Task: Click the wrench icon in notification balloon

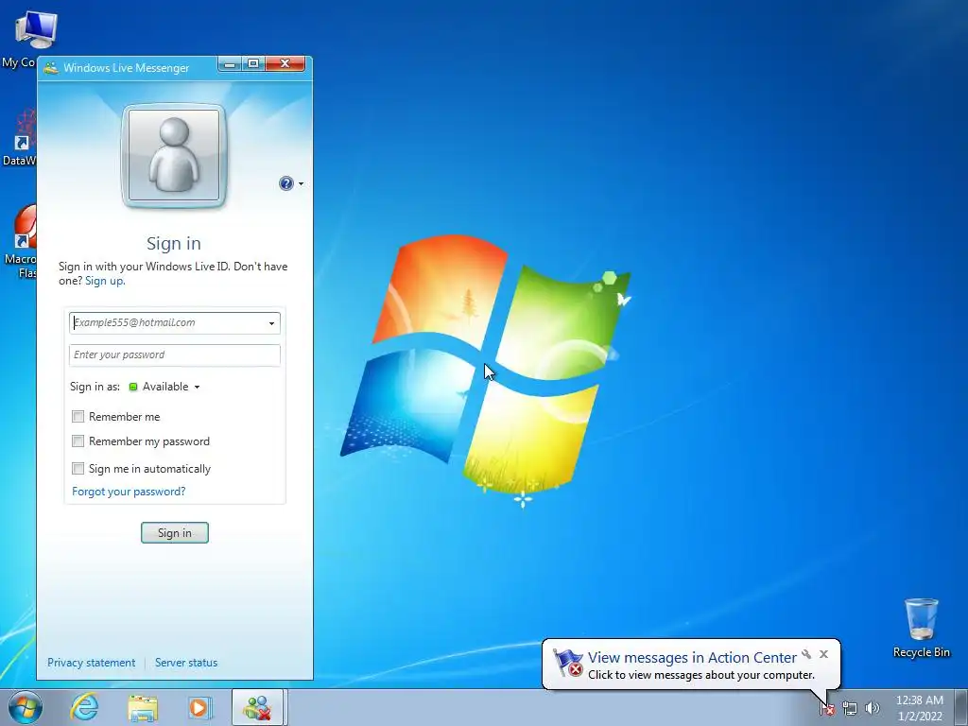Action: click(806, 654)
